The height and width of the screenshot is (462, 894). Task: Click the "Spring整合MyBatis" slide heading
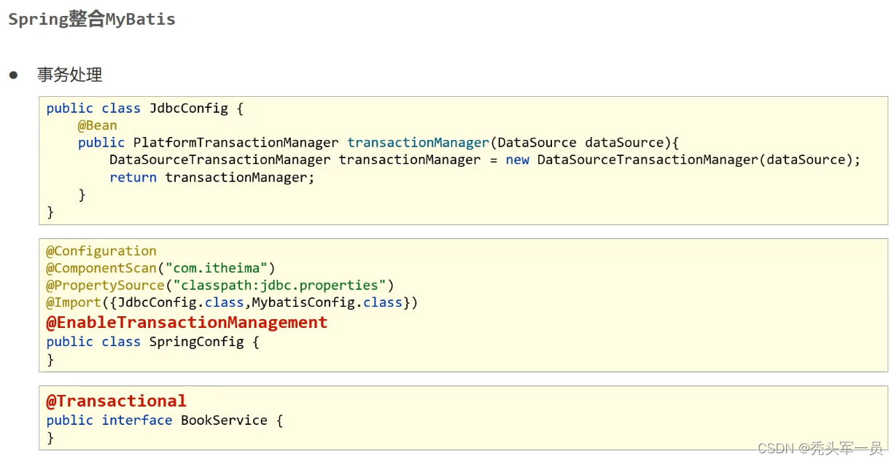click(x=92, y=20)
